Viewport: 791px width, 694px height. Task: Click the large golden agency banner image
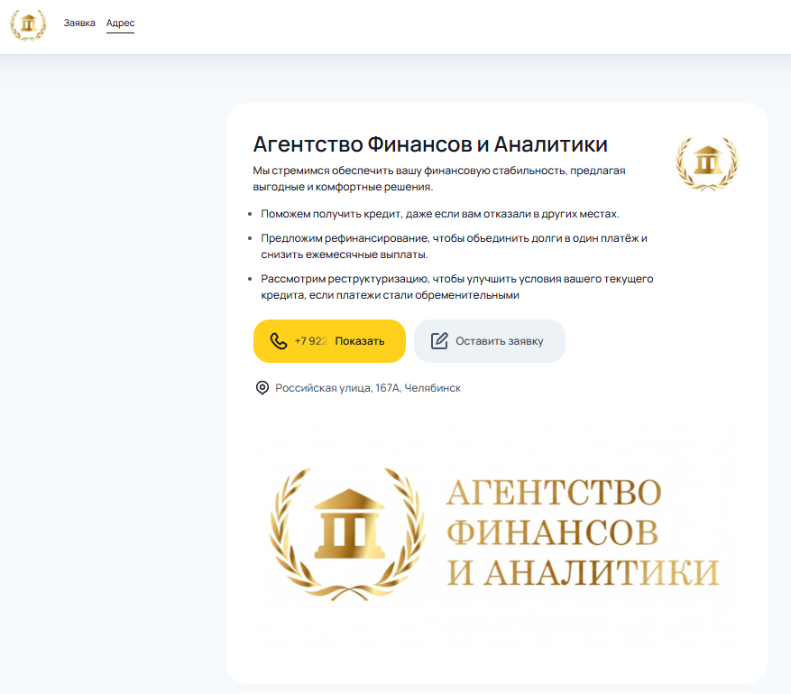click(x=494, y=535)
